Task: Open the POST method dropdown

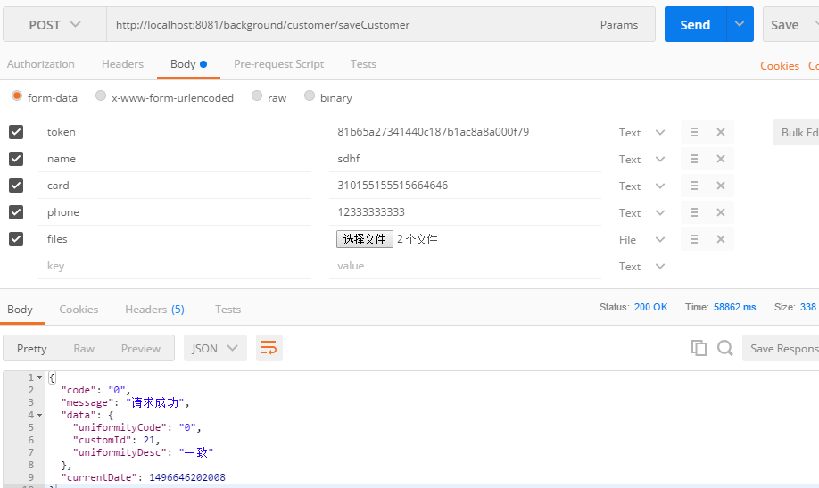Action: 54,25
